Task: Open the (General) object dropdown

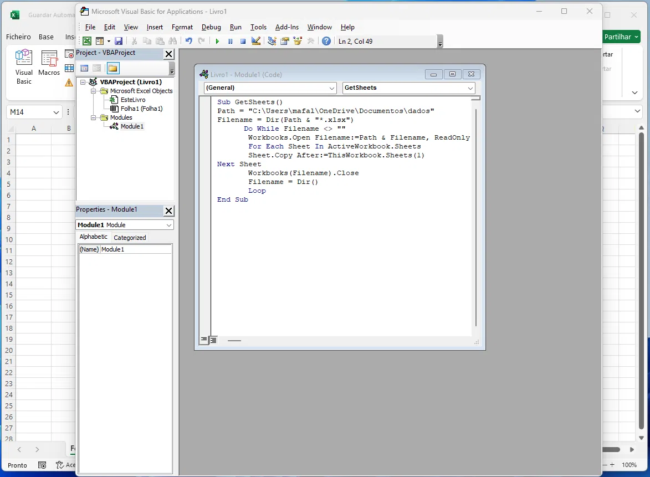Action: [x=332, y=88]
